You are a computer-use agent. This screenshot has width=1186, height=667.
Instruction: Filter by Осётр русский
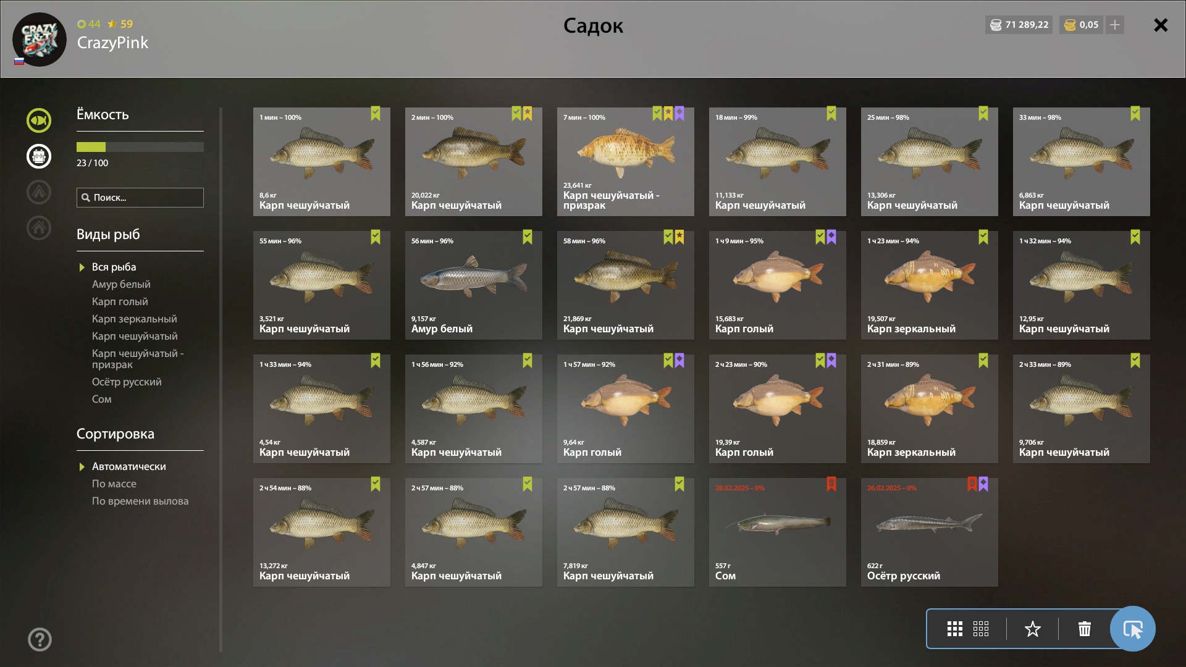(127, 382)
